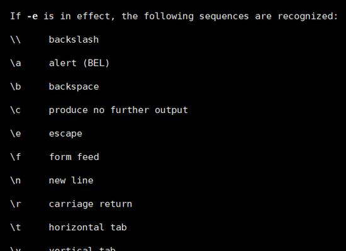Image resolution: width=346 pixels, height=251 pixels.
Task: Click the '\f' escape sequence
Action: 16,157
